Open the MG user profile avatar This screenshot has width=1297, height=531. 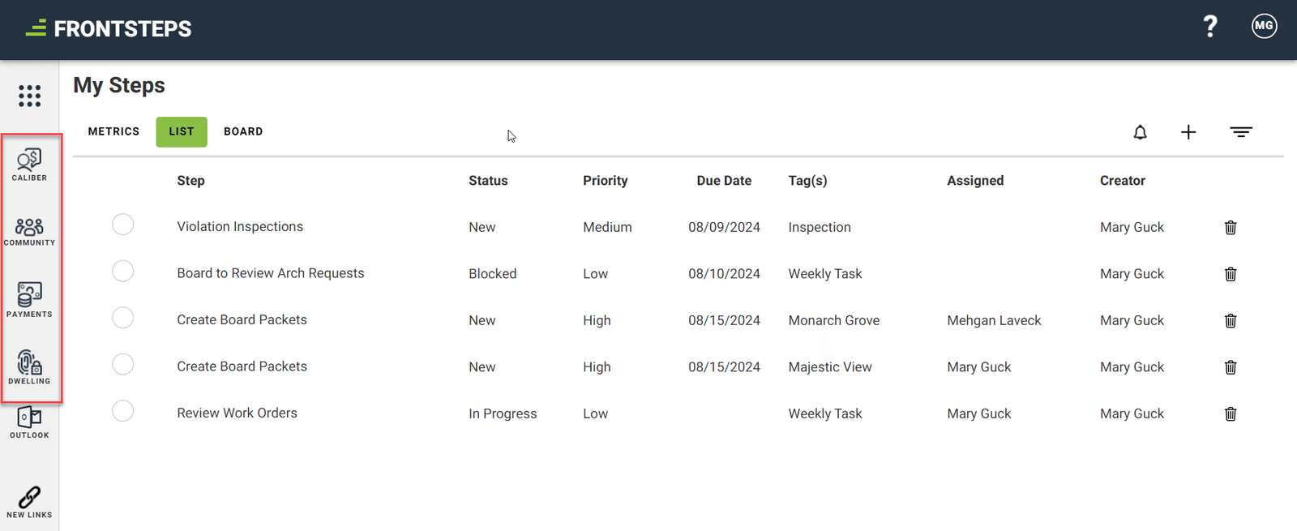1264,26
